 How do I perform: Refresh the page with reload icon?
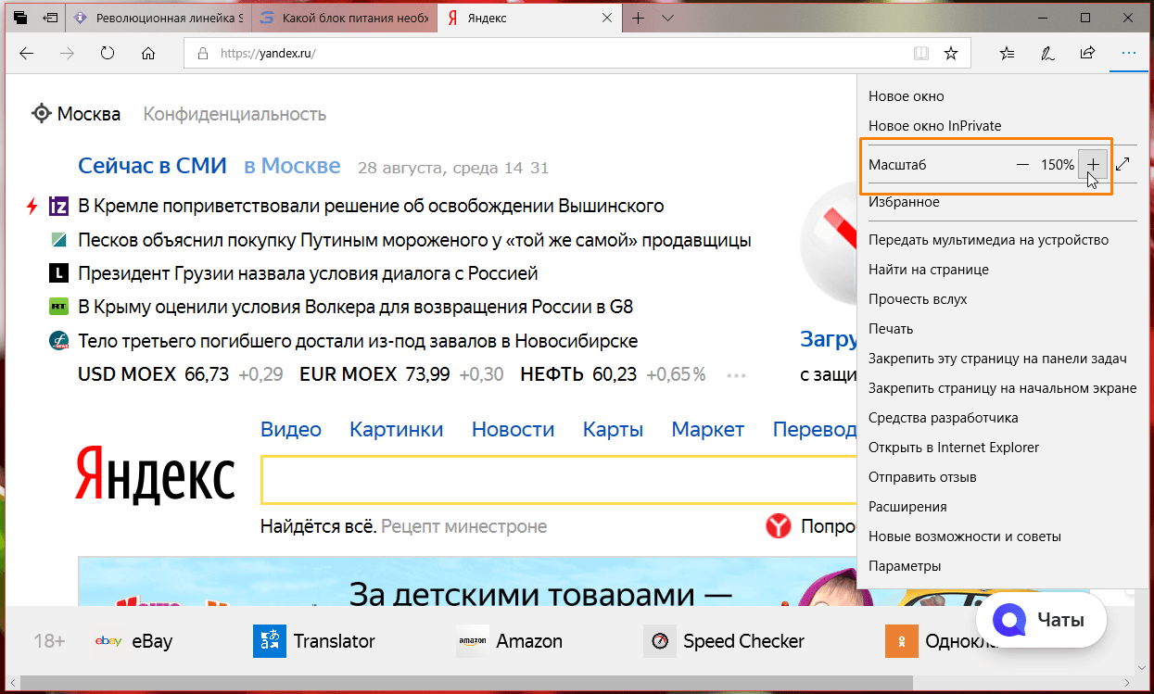click(x=108, y=54)
